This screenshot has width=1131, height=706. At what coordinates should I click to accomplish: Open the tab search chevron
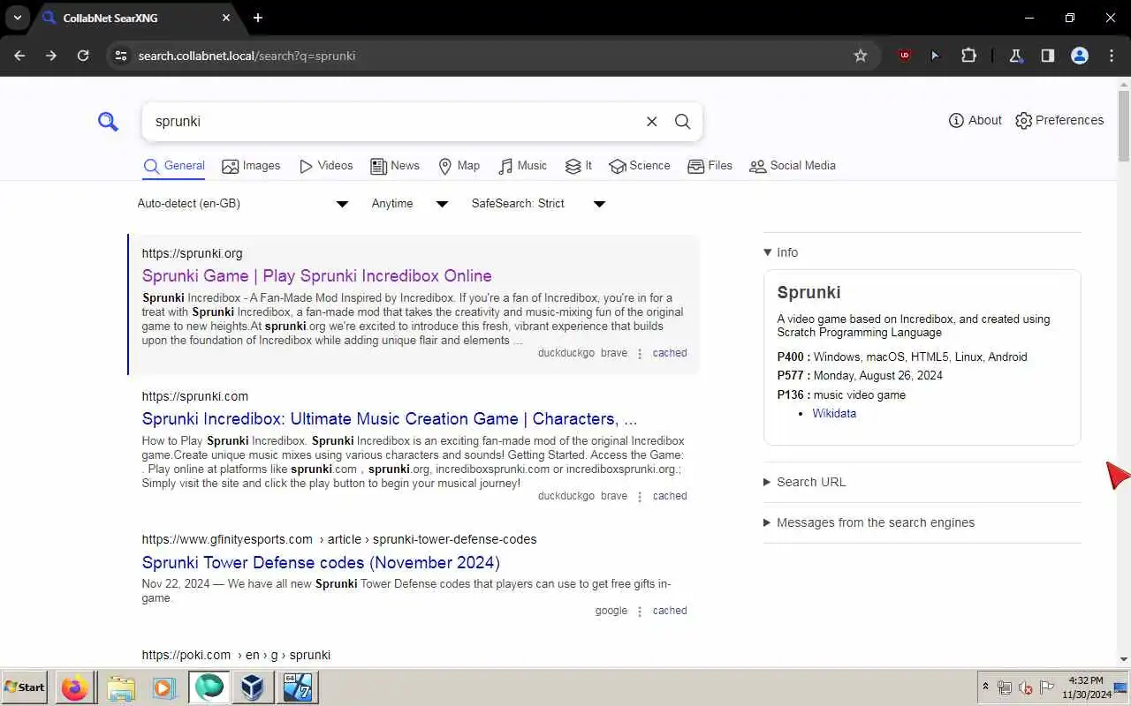[17, 18]
